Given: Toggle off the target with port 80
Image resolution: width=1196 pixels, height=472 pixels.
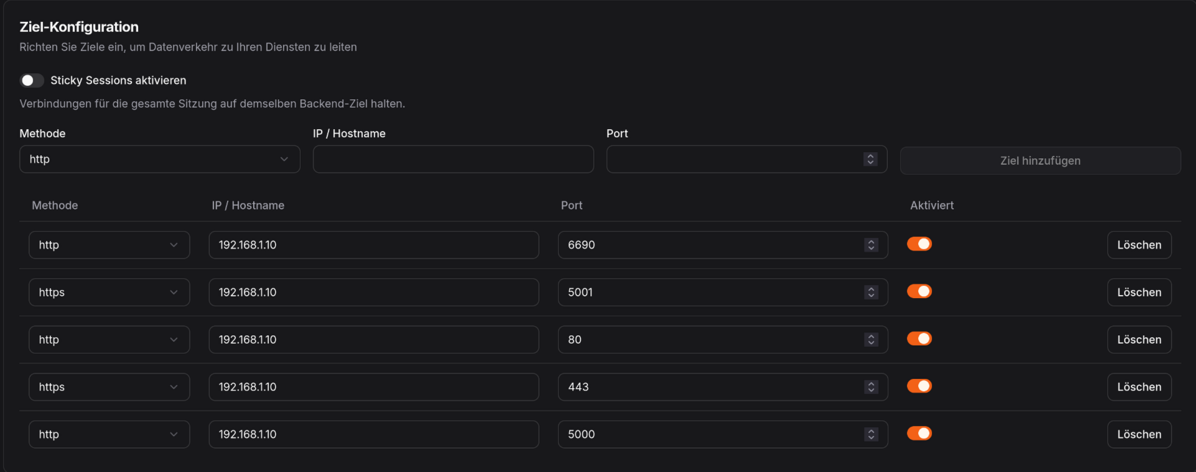Looking at the screenshot, I should (919, 338).
